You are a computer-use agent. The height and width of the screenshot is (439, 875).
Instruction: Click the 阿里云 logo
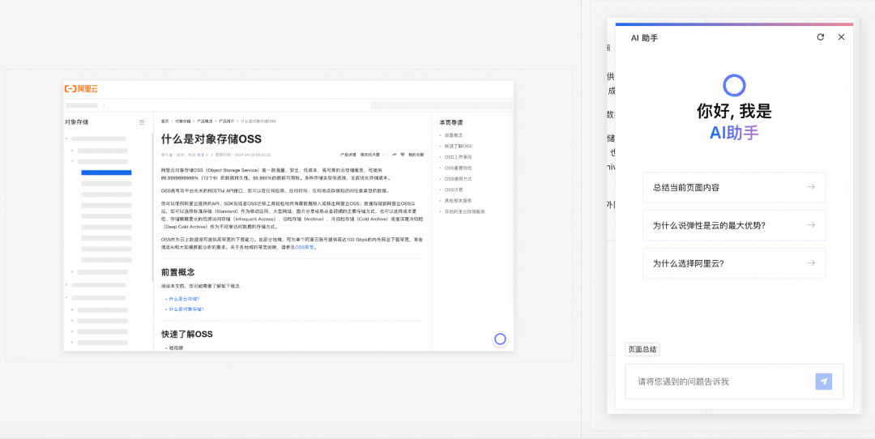tap(81, 88)
